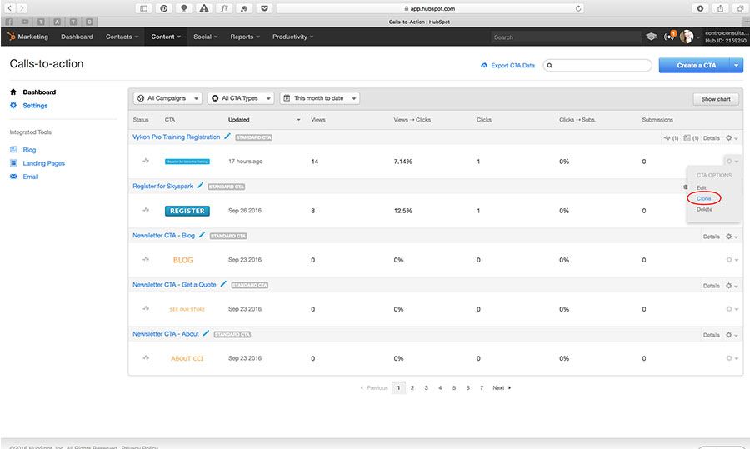Open the This month to date dropdown
Viewport: 750px width, 449px height.
coord(319,98)
